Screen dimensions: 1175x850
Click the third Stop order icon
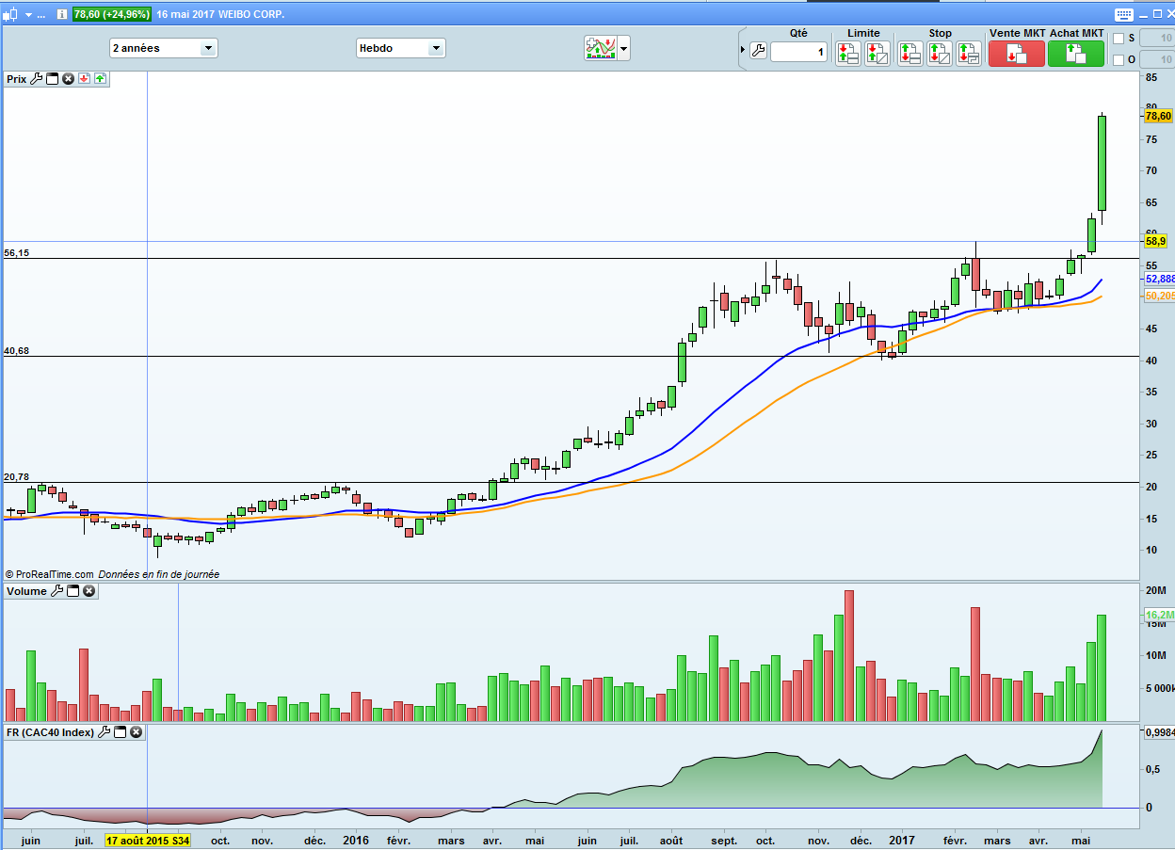[x=968, y=54]
